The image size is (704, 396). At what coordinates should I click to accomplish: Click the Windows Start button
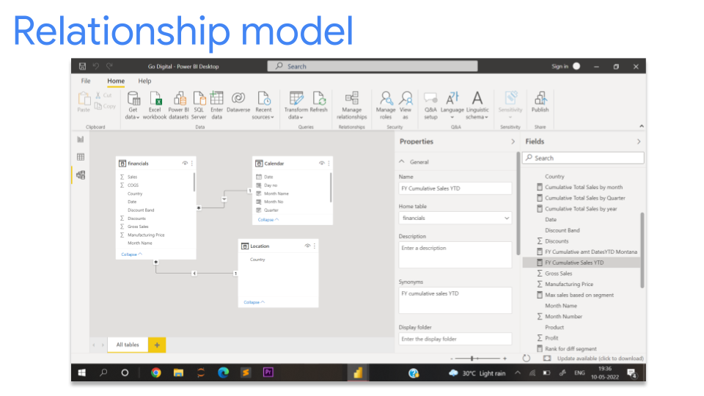[82, 373]
